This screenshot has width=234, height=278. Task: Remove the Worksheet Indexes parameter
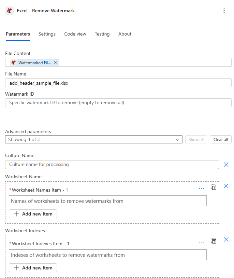pyautogui.click(x=226, y=239)
